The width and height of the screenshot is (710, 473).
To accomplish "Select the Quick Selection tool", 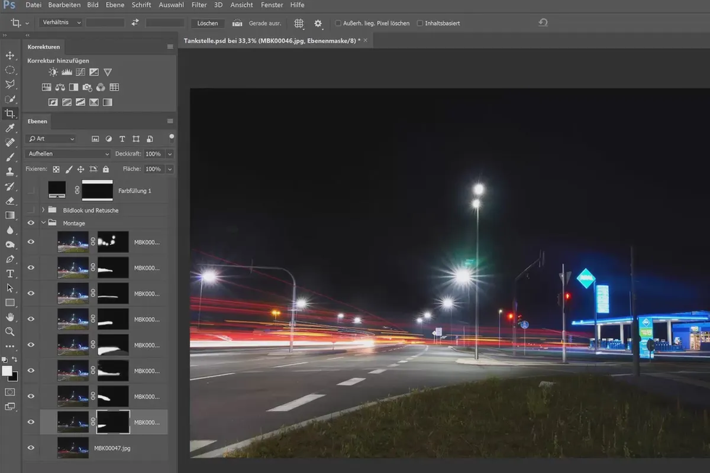I will (10, 99).
